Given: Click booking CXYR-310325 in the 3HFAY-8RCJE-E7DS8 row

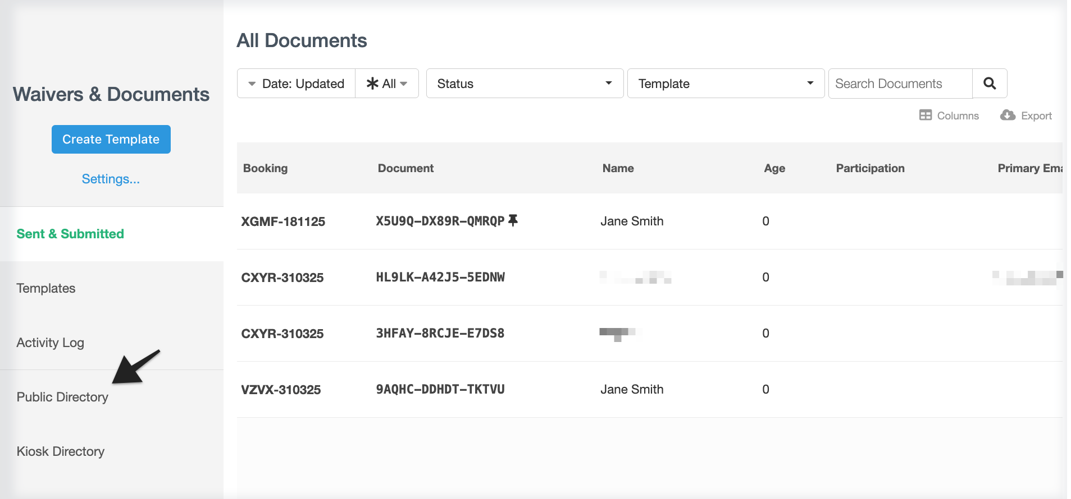Looking at the screenshot, I should [282, 334].
